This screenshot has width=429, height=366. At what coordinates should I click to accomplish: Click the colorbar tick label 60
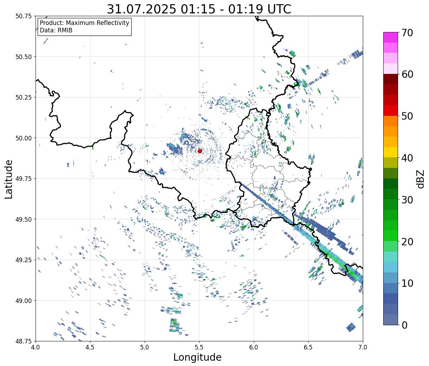click(x=406, y=74)
